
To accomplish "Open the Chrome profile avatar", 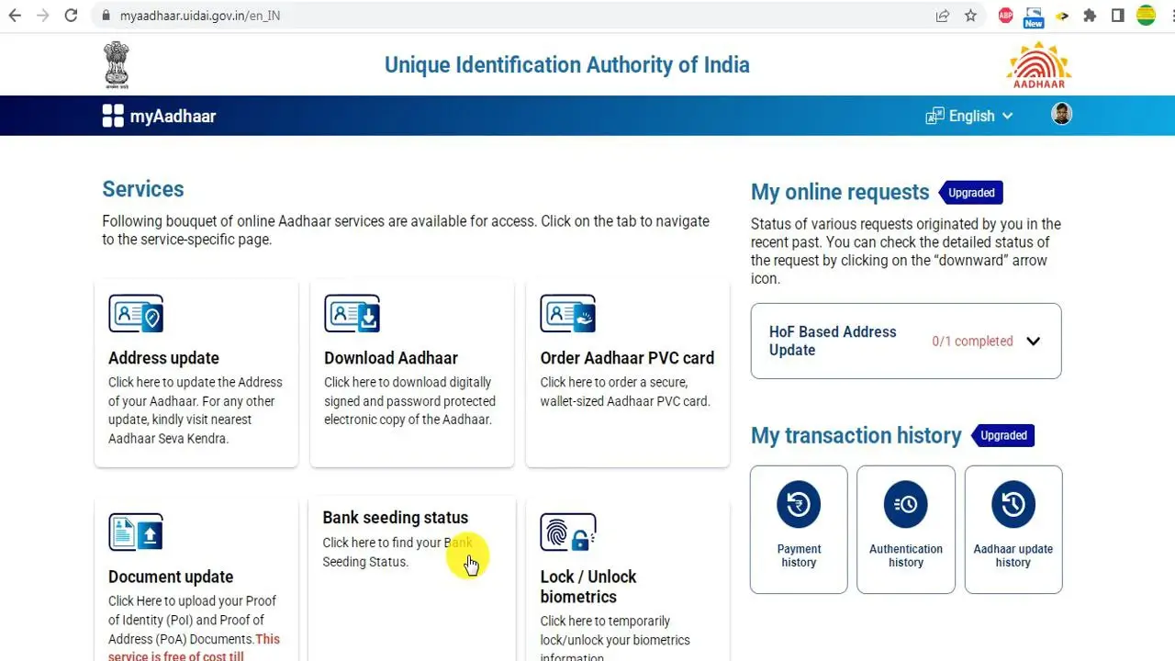I will click(x=1146, y=16).
